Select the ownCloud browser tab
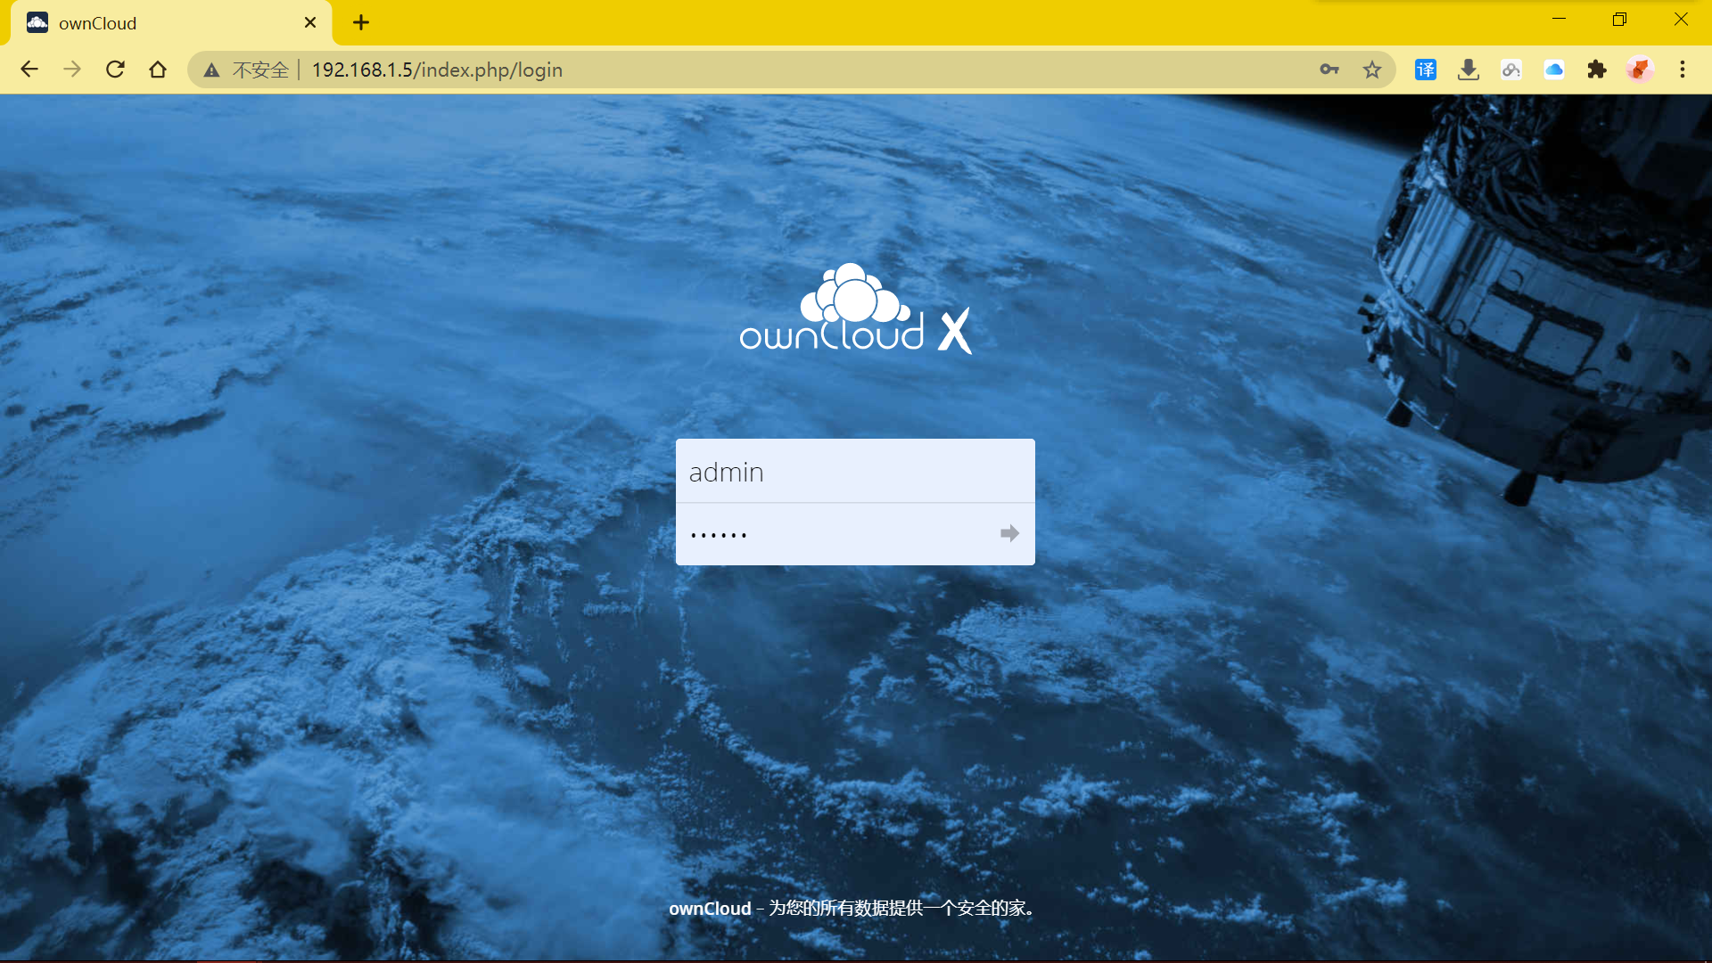The image size is (1712, 963). pyautogui.click(x=169, y=23)
